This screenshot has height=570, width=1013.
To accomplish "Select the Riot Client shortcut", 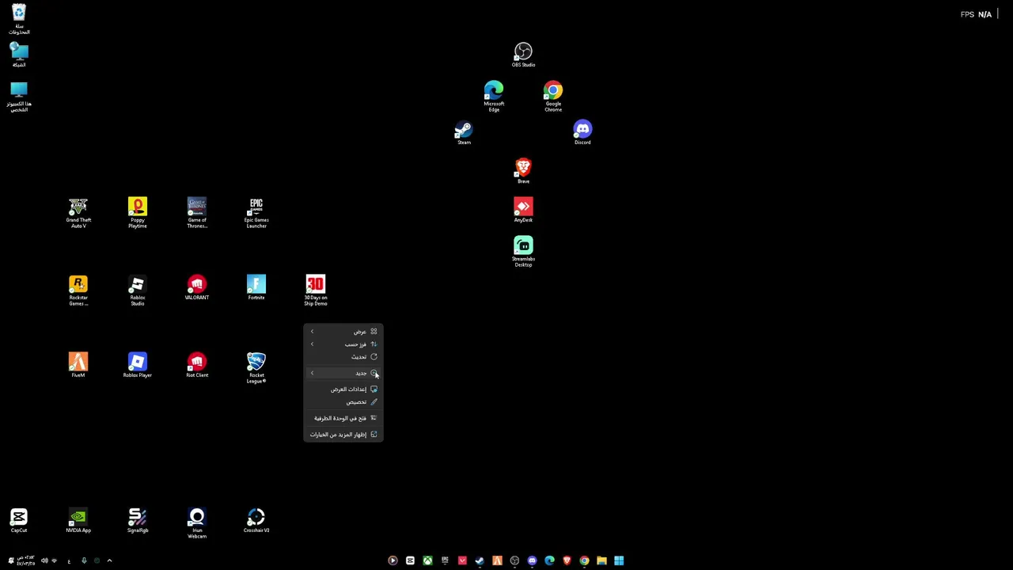I will (x=197, y=365).
